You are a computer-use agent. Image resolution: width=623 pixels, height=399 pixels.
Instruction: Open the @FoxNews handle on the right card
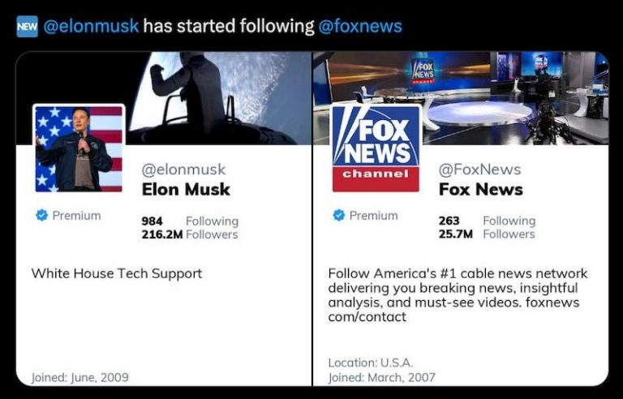[479, 169]
